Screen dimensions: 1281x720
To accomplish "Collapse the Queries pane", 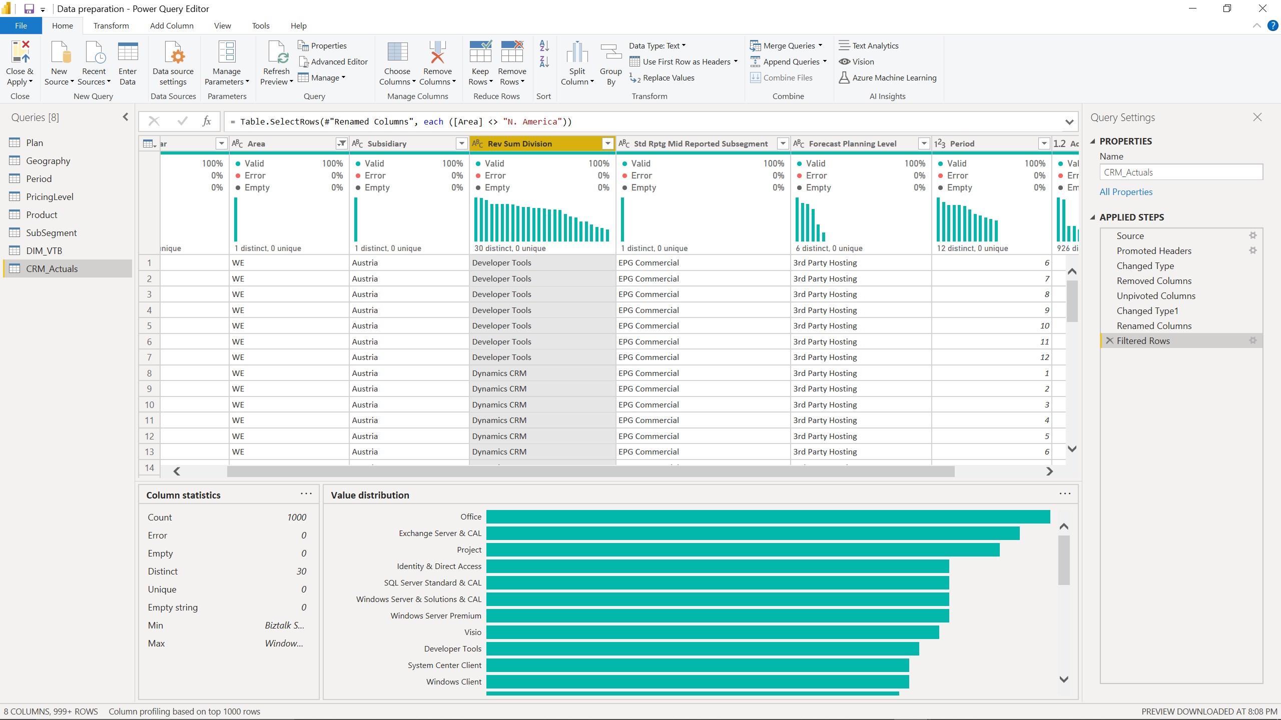I will (125, 116).
